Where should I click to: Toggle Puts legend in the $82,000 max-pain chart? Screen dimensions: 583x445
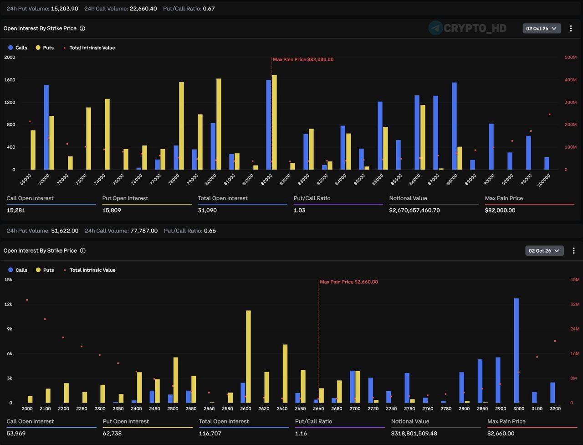pyautogui.click(x=45, y=48)
